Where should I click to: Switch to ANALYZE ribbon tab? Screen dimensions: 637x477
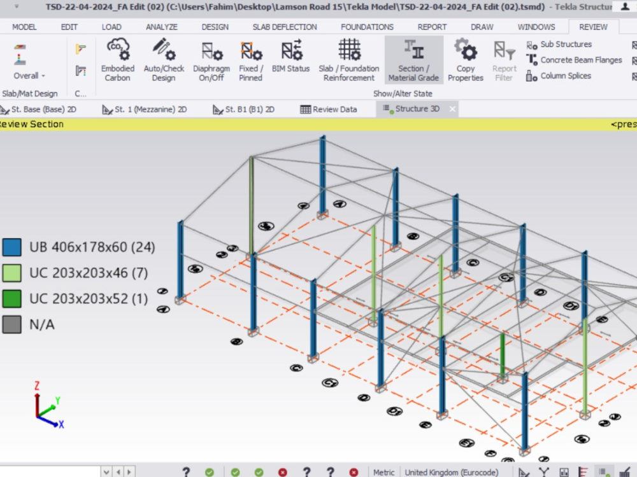[x=162, y=27]
